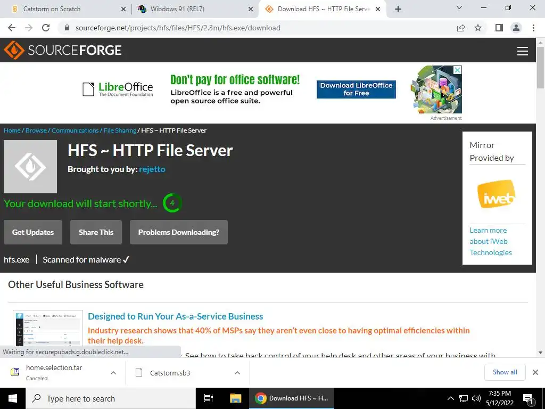The height and width of the screenshot is (409, 545).
Task: Open the Catstorm.sb3 downloaded file
Action: (x=170, y=373)
